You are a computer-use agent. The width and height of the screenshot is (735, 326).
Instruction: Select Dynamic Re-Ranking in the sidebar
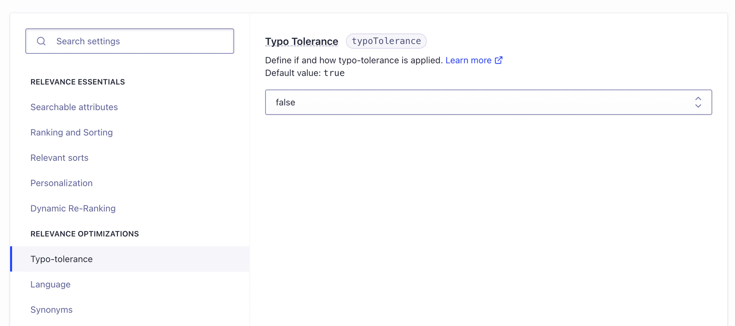pos(73,208)
